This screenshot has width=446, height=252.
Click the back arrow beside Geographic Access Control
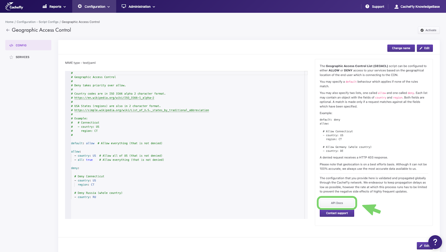point(8,30)
